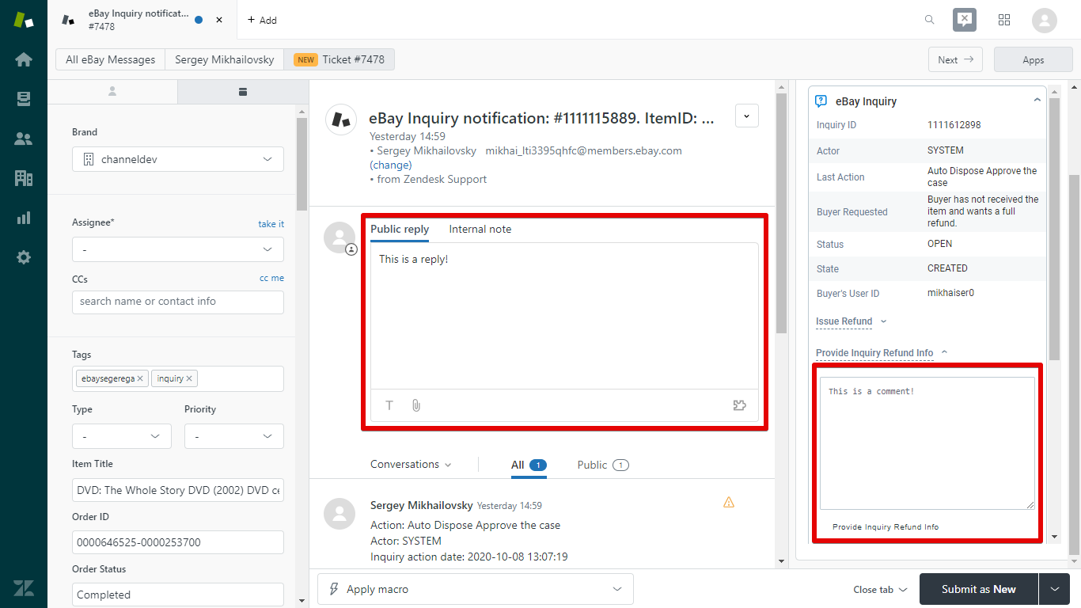Switch to the ticket properties panel icon
1081x608 pixels.
pos(243,92)
